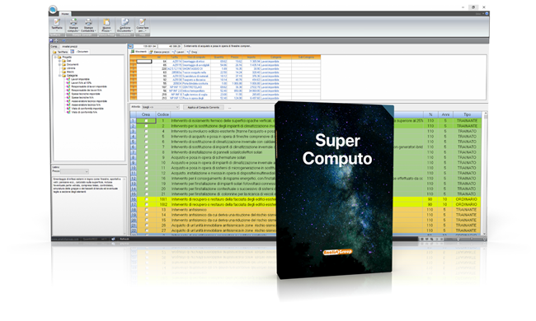The image size is (536, 321).
Task: Click the Nuovo Prezzo ribbon icon
Action: coord(106,22)
